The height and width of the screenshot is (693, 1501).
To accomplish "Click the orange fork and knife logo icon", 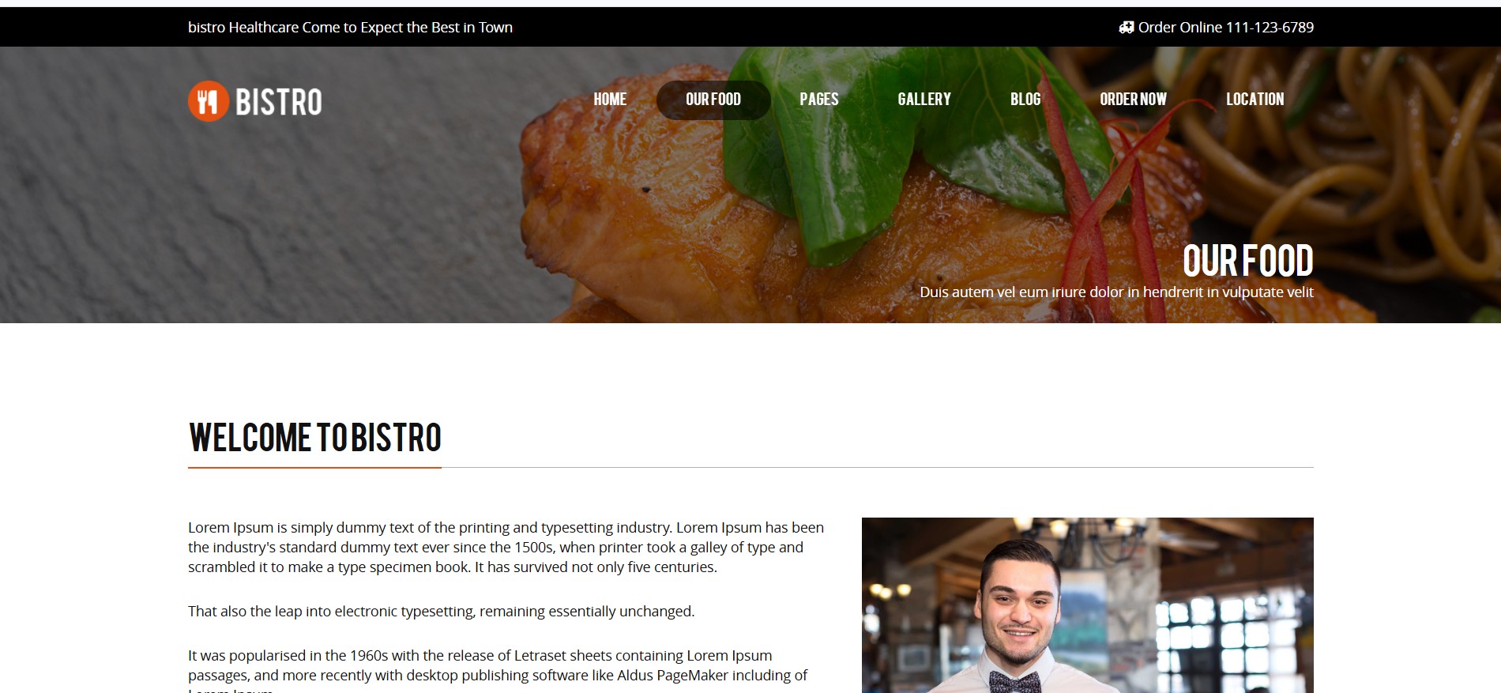I will pos(209,101).
